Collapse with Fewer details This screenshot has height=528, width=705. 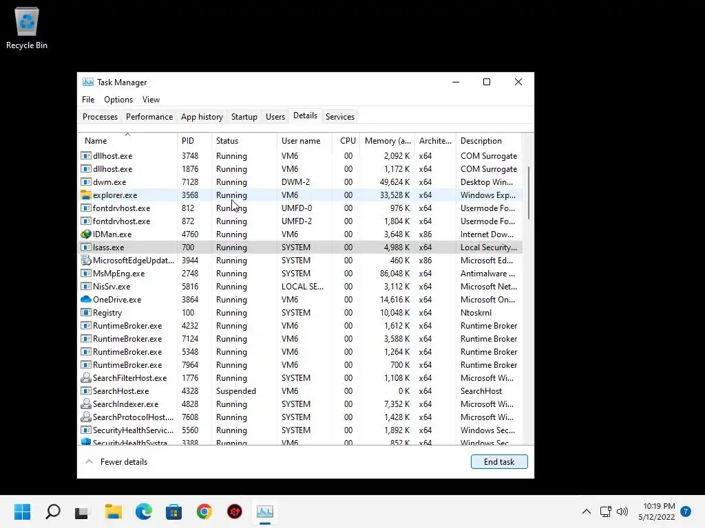tap(117, 461)
